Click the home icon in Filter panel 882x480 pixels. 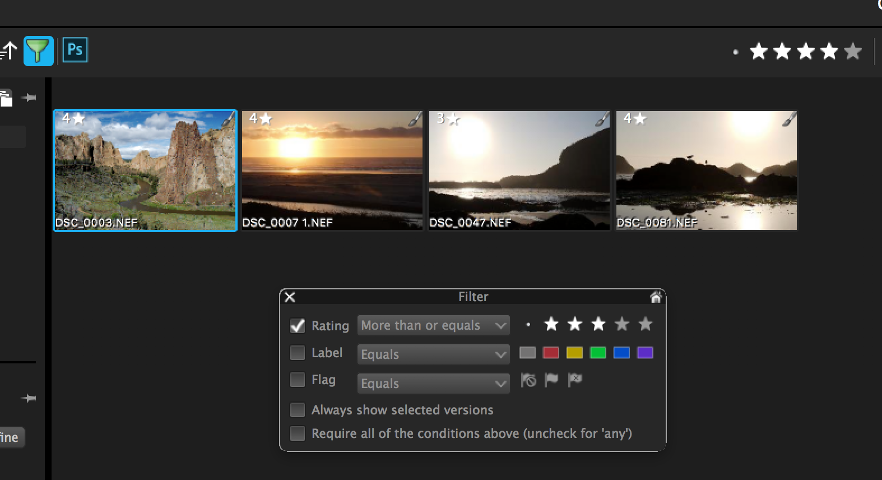pyautogui.click(x=656, y=297)
